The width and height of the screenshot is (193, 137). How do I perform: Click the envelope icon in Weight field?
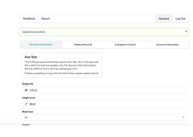point(26,90)
